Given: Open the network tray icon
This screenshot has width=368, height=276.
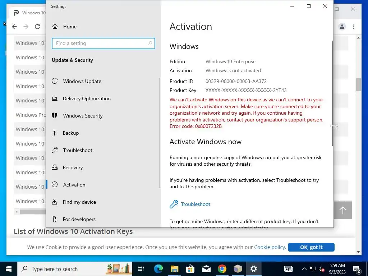Looking at the screenshot, I should [313, 269].
